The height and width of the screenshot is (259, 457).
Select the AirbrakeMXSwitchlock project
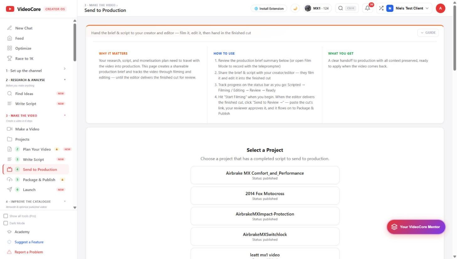(265, 236)
